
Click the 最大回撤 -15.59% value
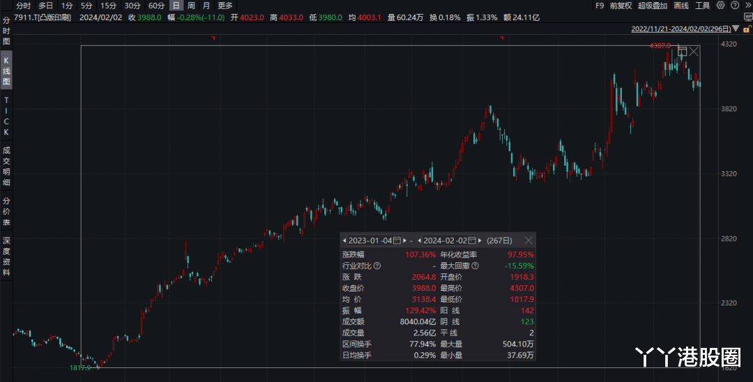(519, 266)
